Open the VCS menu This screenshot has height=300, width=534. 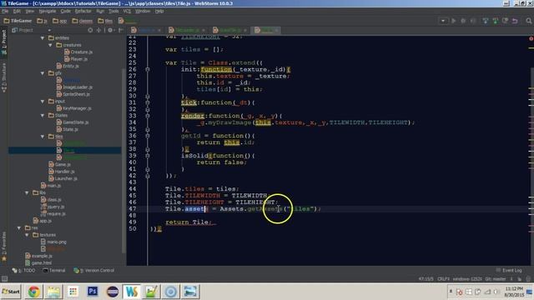pos(127,11)
